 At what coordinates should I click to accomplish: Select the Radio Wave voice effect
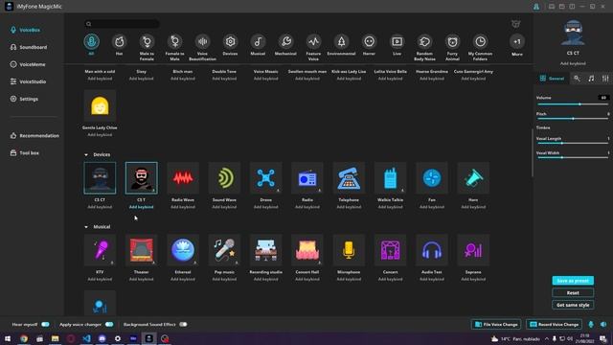[x=183, y=178]
